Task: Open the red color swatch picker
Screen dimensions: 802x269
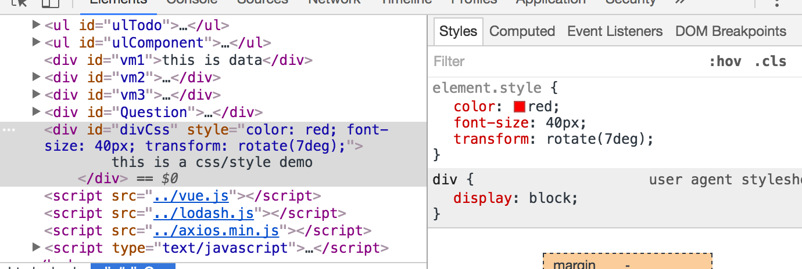Action: click(x=519, y=107)
